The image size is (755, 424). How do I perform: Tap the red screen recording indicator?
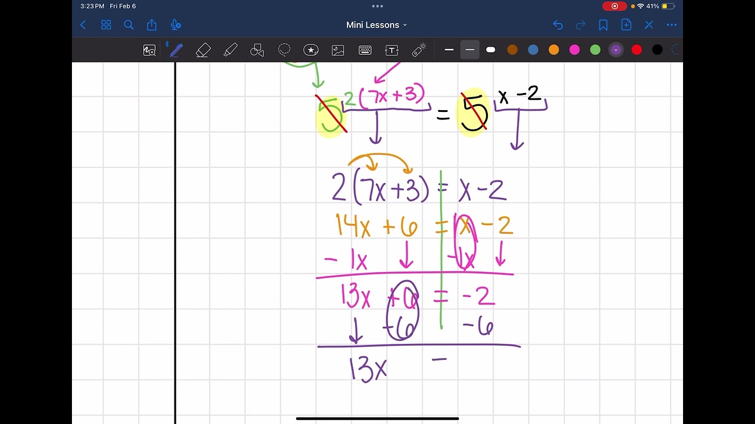615,6
